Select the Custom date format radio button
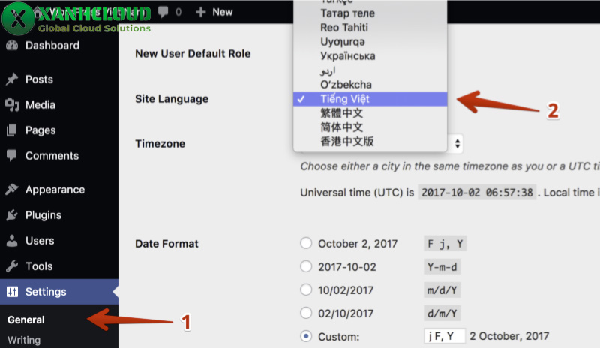This screenshot has width=600, height=348. point(306,335)
